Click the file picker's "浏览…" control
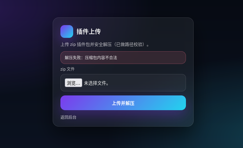243x148 pixels. point(74,83)
